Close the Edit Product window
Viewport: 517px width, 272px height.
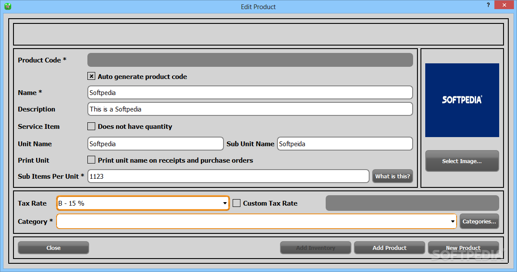(x=504, y=5)
